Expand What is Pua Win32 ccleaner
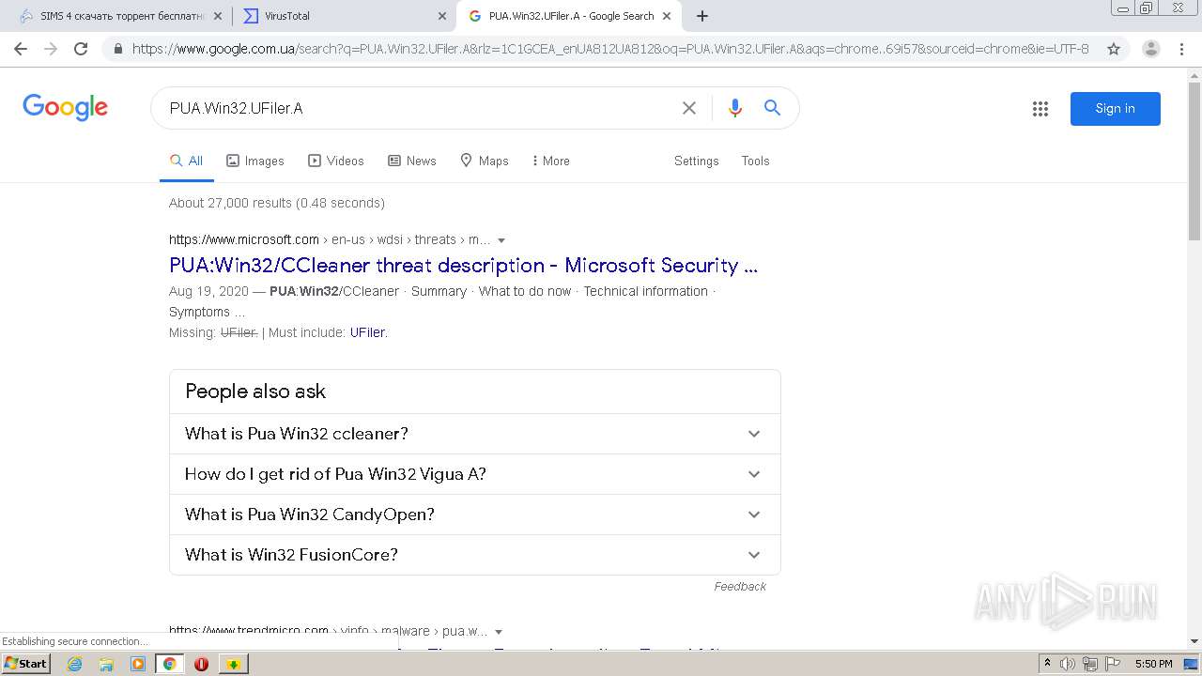This screenshot has height=676, width=1202. 475,434
